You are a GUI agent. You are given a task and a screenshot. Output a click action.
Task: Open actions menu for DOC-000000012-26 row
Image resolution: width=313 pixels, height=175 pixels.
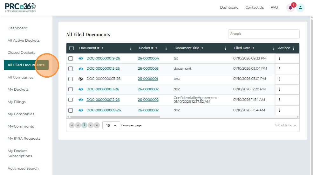(279, 100)
